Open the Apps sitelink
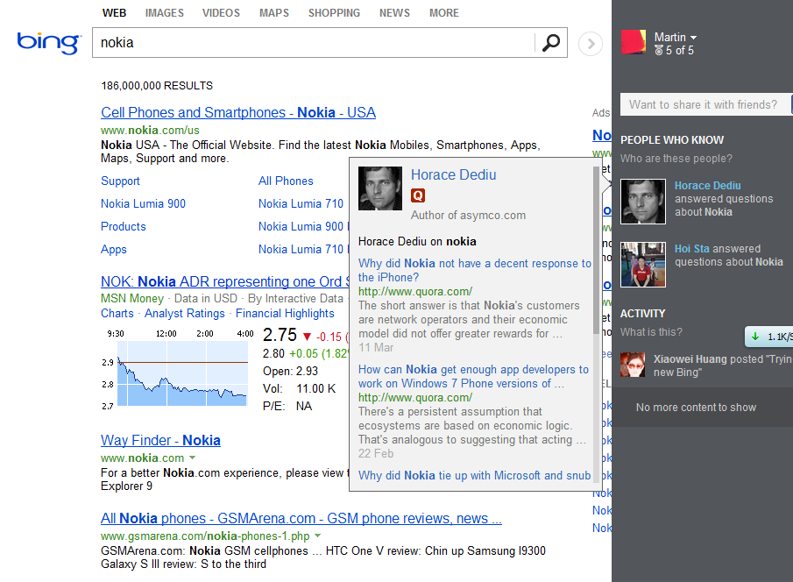Image resolution: width=793 pixels, height=582 pixels. [x=114, y=250]
